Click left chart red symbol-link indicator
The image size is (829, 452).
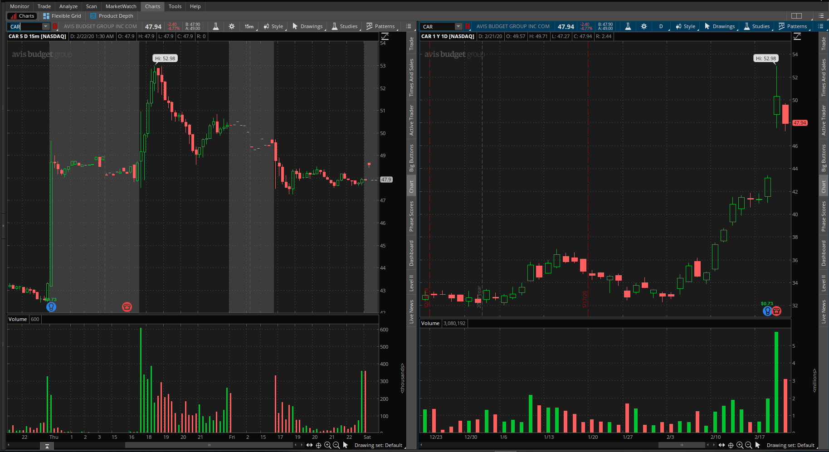55,26
